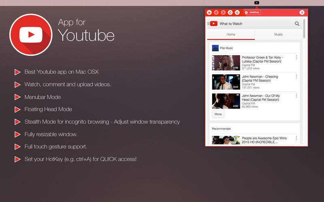Click the home icon in red toolbar
The image size is (324, 202).
209,13
